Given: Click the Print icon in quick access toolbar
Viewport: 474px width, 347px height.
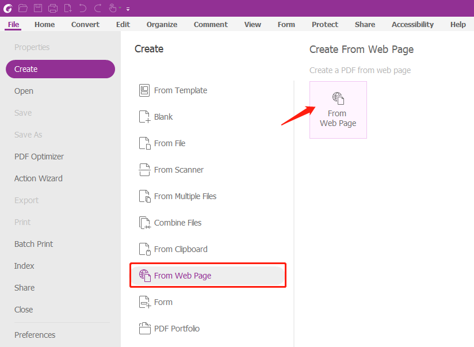Looking at the screenshot, I should [53, 8].
